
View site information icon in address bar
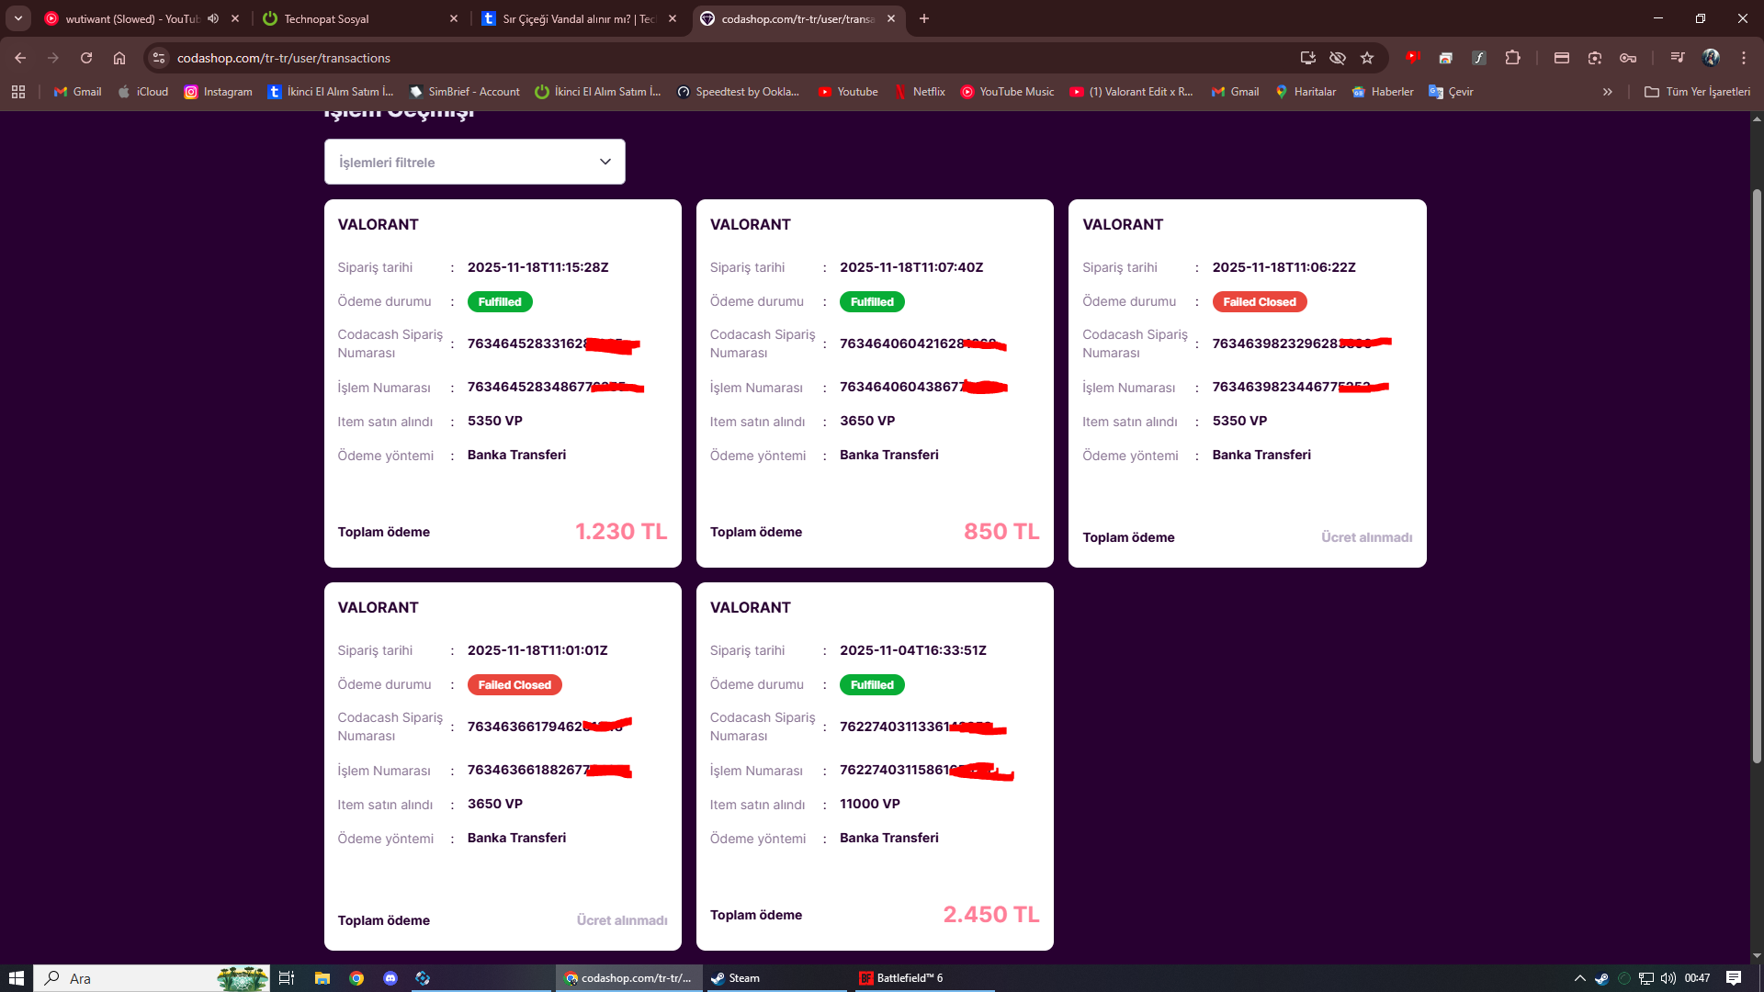(x=159, y=58)
